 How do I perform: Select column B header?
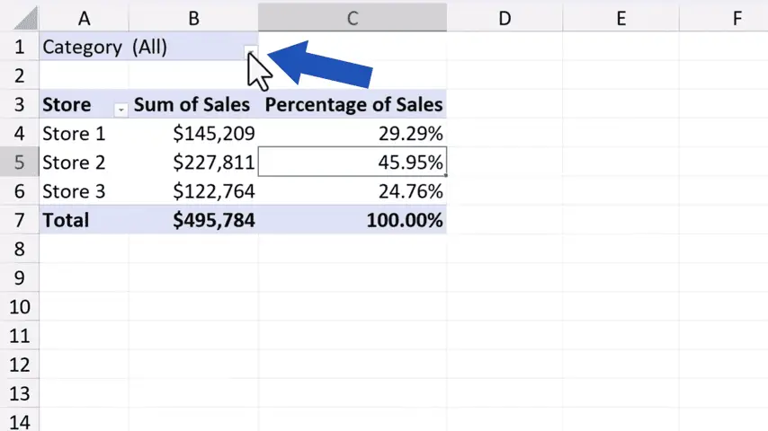193,17
